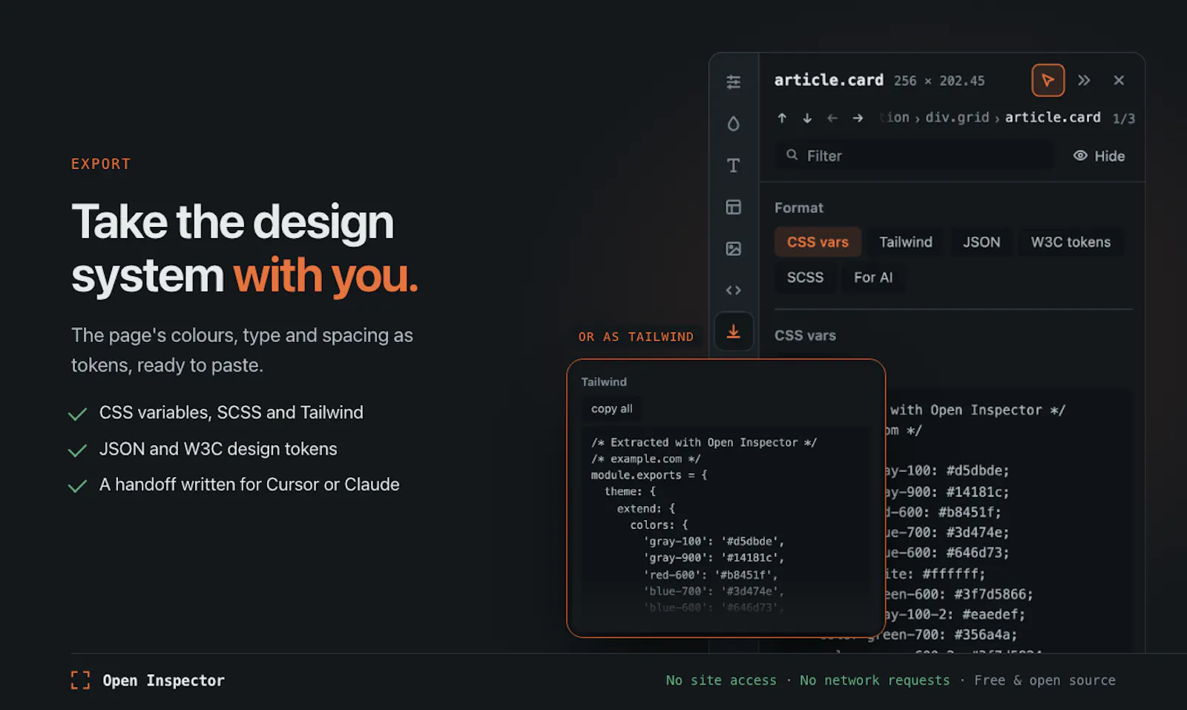Click 'Free & open source' footer text

(x=1045, y=680)
